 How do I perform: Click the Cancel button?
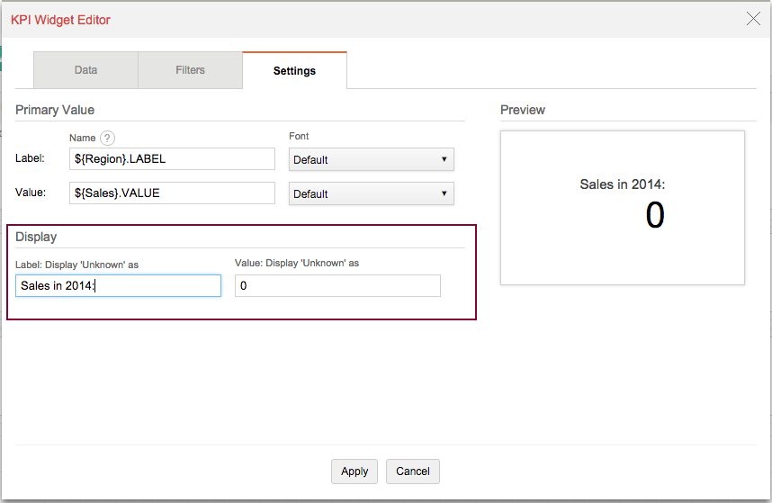413,472
